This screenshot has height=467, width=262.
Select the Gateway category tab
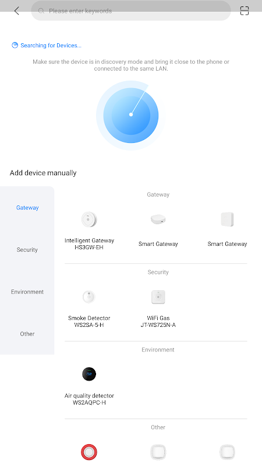coord(27,208)
